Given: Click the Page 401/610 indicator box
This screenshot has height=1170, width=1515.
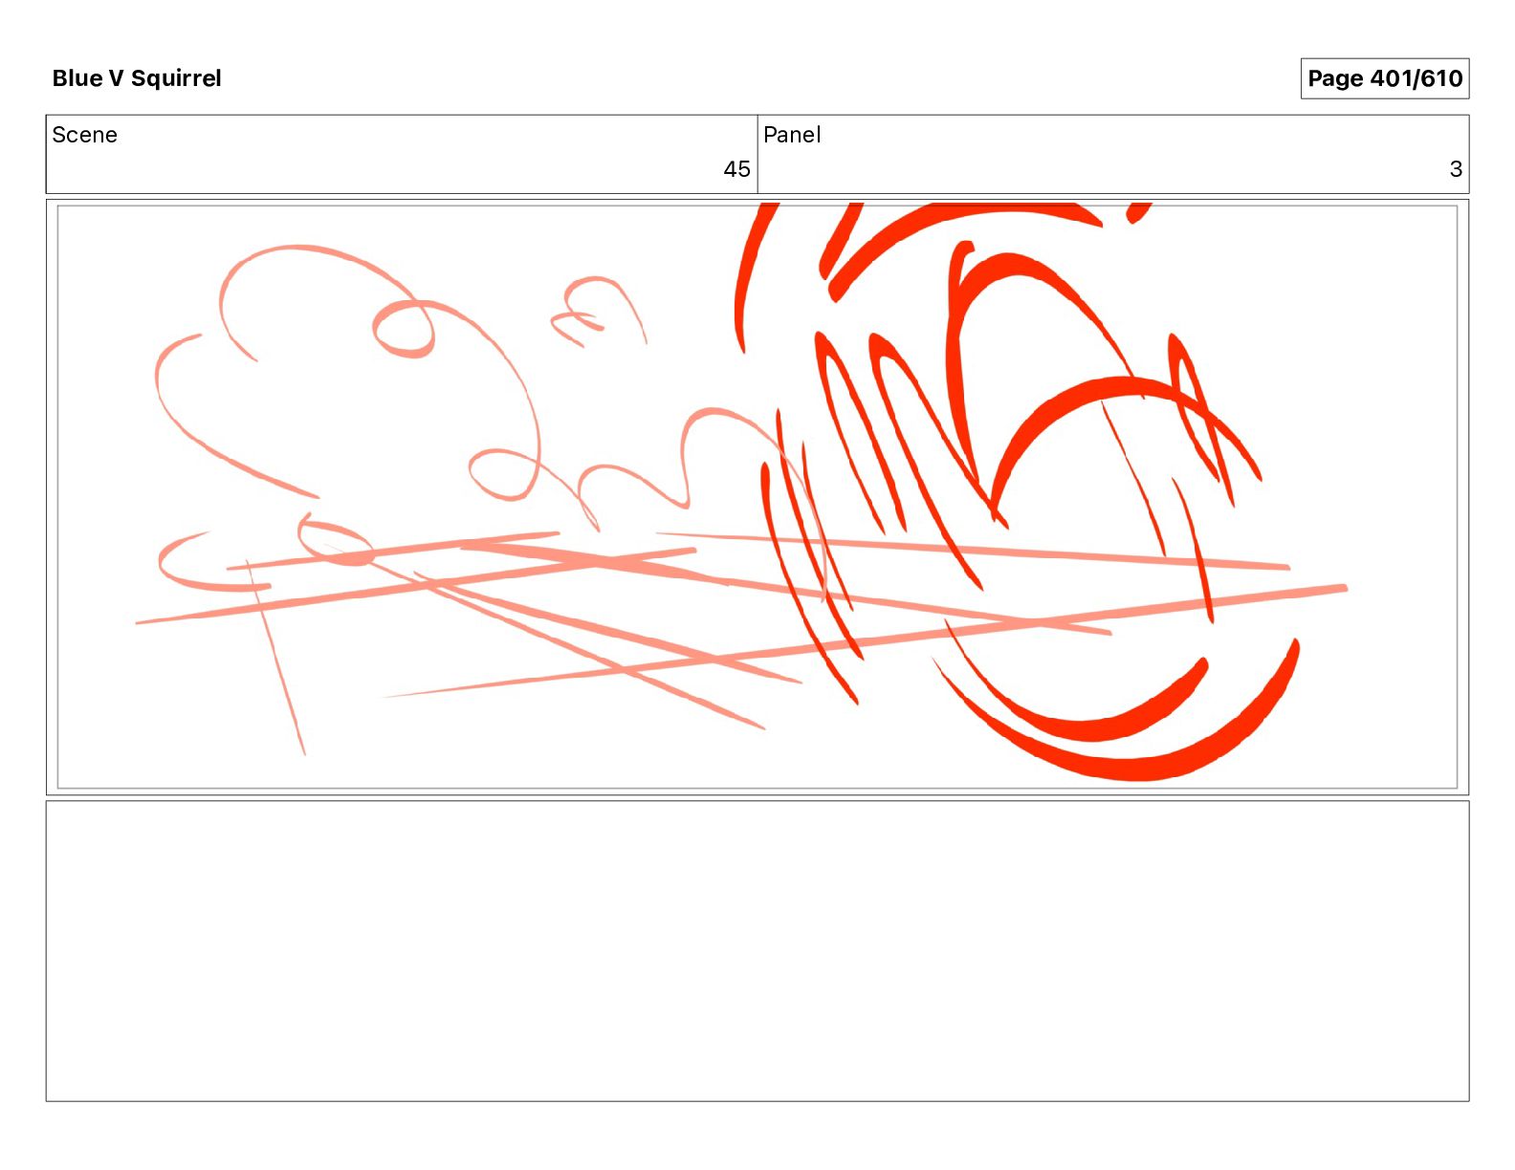Looking at the screenshot, I should point(1384,78).
